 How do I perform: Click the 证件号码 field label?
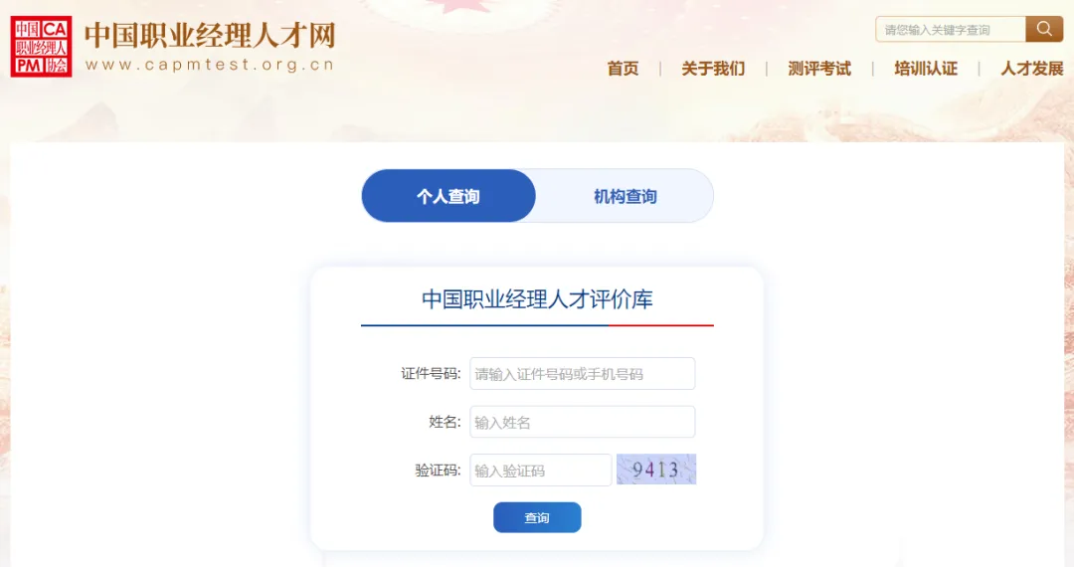click(431, 374)
